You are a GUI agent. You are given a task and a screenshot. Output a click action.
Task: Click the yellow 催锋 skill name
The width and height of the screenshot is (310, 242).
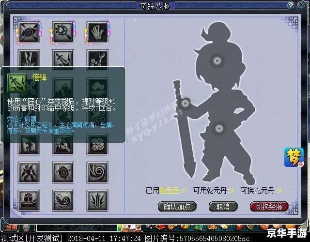point(39,77)
